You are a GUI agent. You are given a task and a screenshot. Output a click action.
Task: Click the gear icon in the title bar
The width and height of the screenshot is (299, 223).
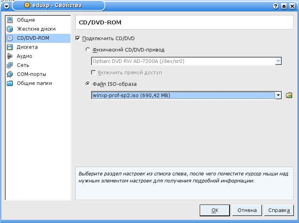27,5
